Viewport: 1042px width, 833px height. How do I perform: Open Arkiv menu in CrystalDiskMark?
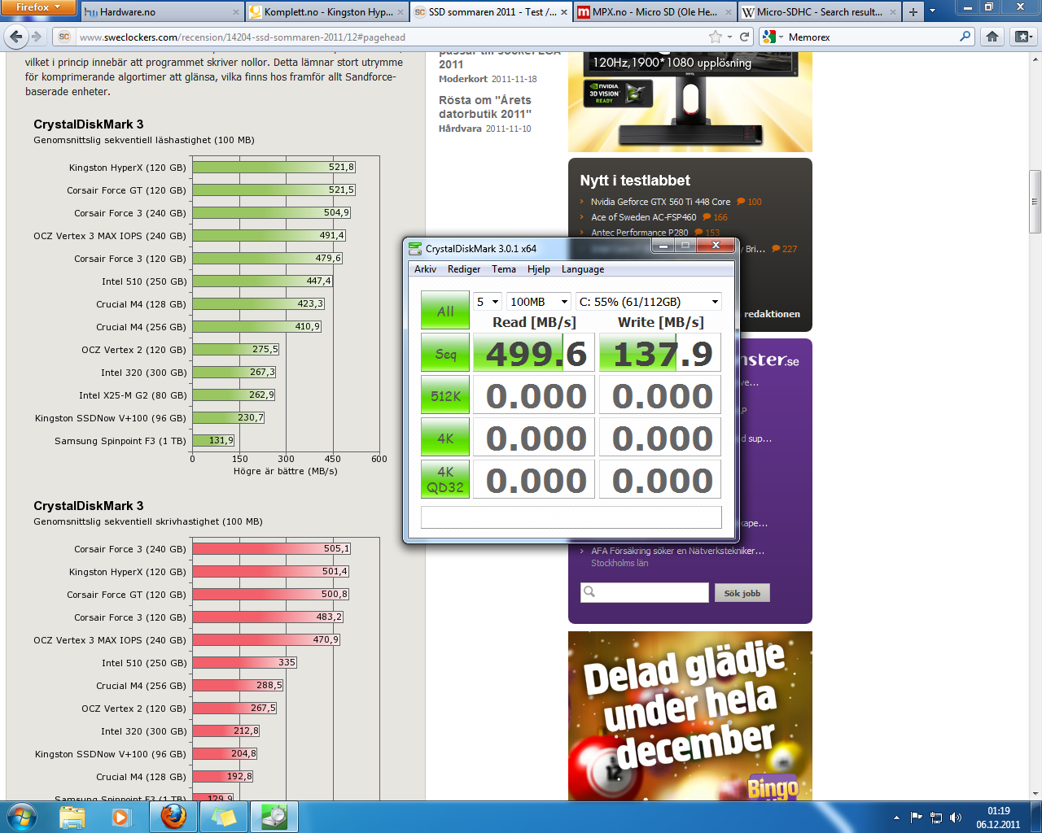tap(425, 269)
